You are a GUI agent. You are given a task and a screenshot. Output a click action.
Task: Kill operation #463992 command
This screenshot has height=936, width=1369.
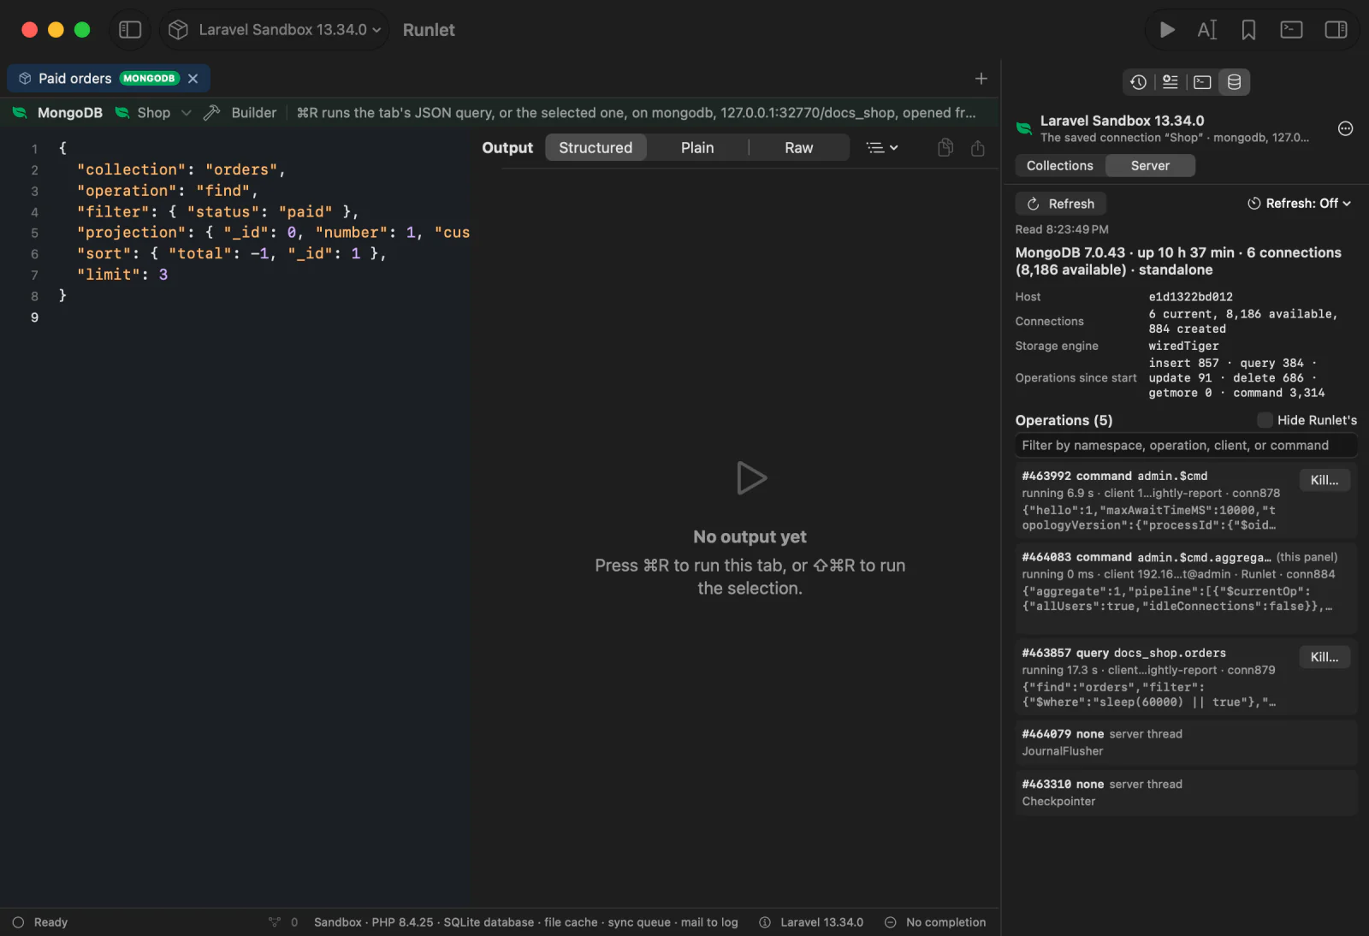(x=1325, y=480)
